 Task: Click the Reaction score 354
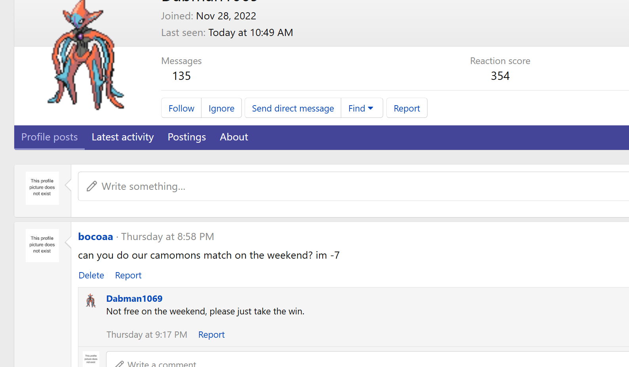(500, 76)
